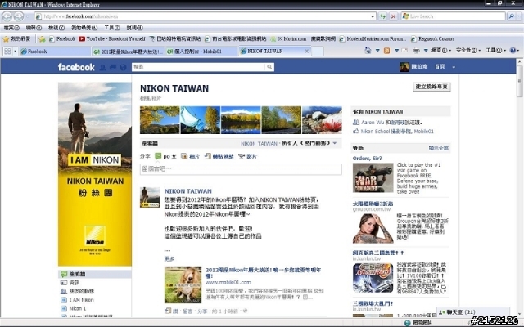524x327 pixels.
Task: Click the Mojim.com favorite link
Action: click(292, 38)
